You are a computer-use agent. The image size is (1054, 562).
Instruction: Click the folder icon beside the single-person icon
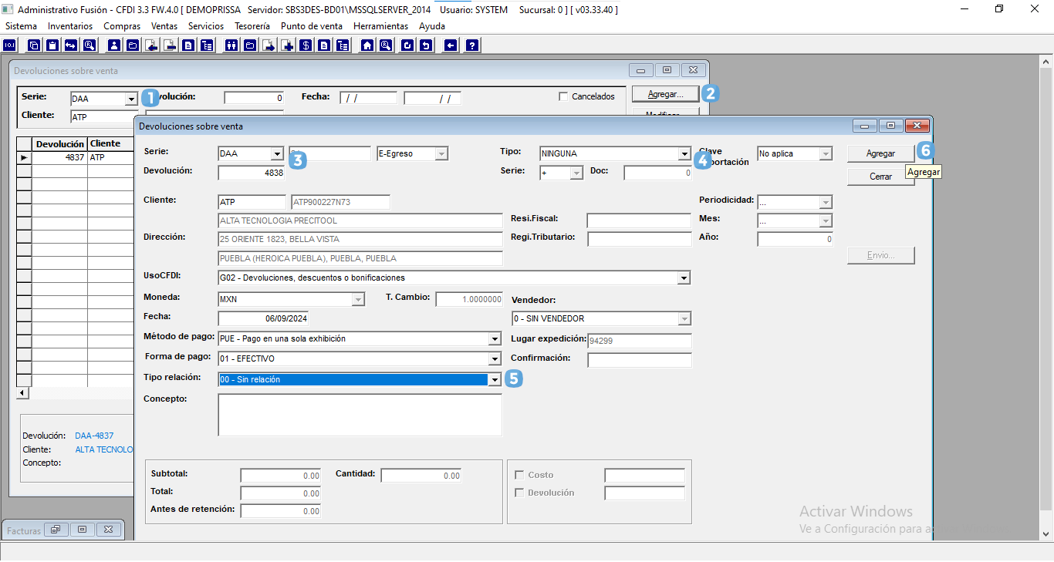click(x=133, y=45)
